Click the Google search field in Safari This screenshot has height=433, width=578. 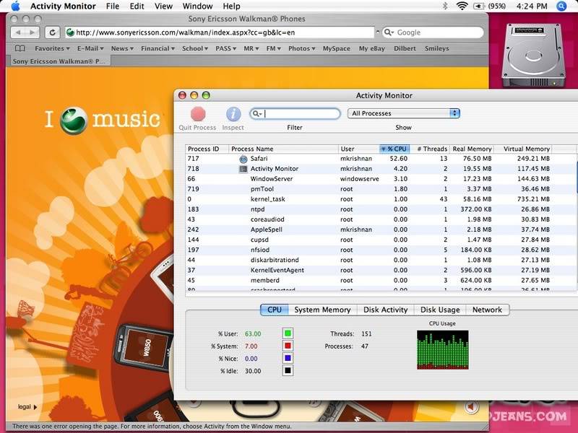pyautogui.click(x=433, y=32)
